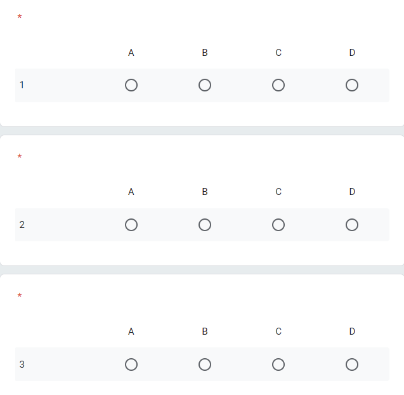The image size is (404, 395).
Task: Mark option C for row 3
Action: click(278, 365)
